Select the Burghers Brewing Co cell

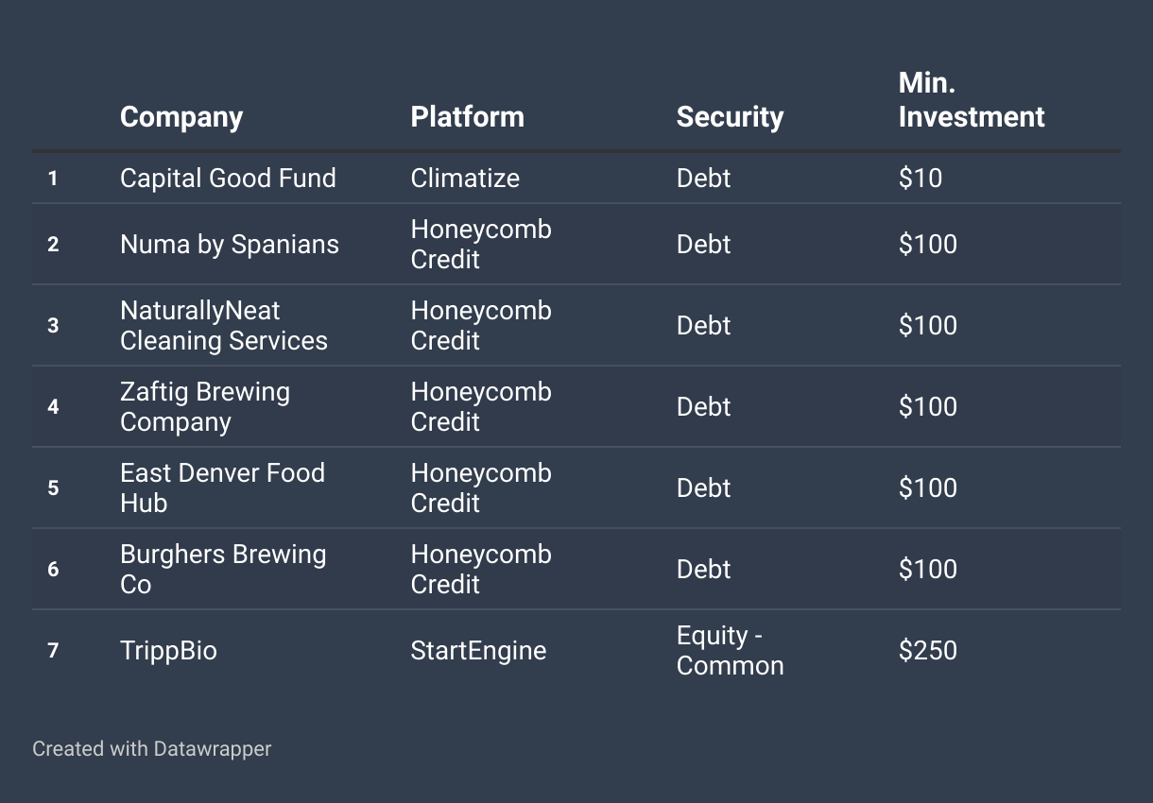(x=223, y=570)
